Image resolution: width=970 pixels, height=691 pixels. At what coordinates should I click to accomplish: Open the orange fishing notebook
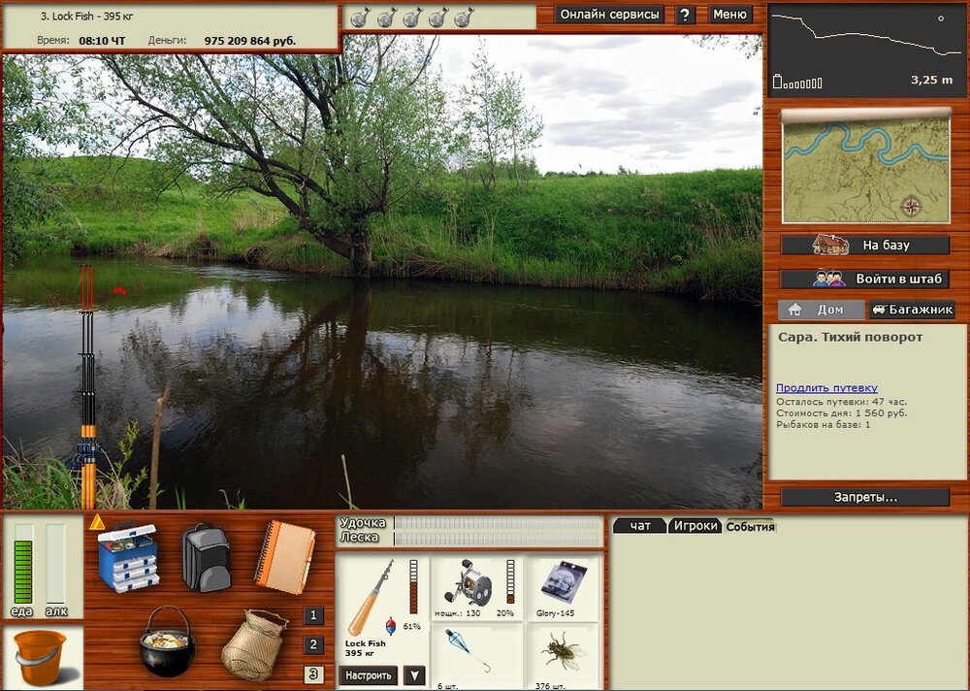284,557
